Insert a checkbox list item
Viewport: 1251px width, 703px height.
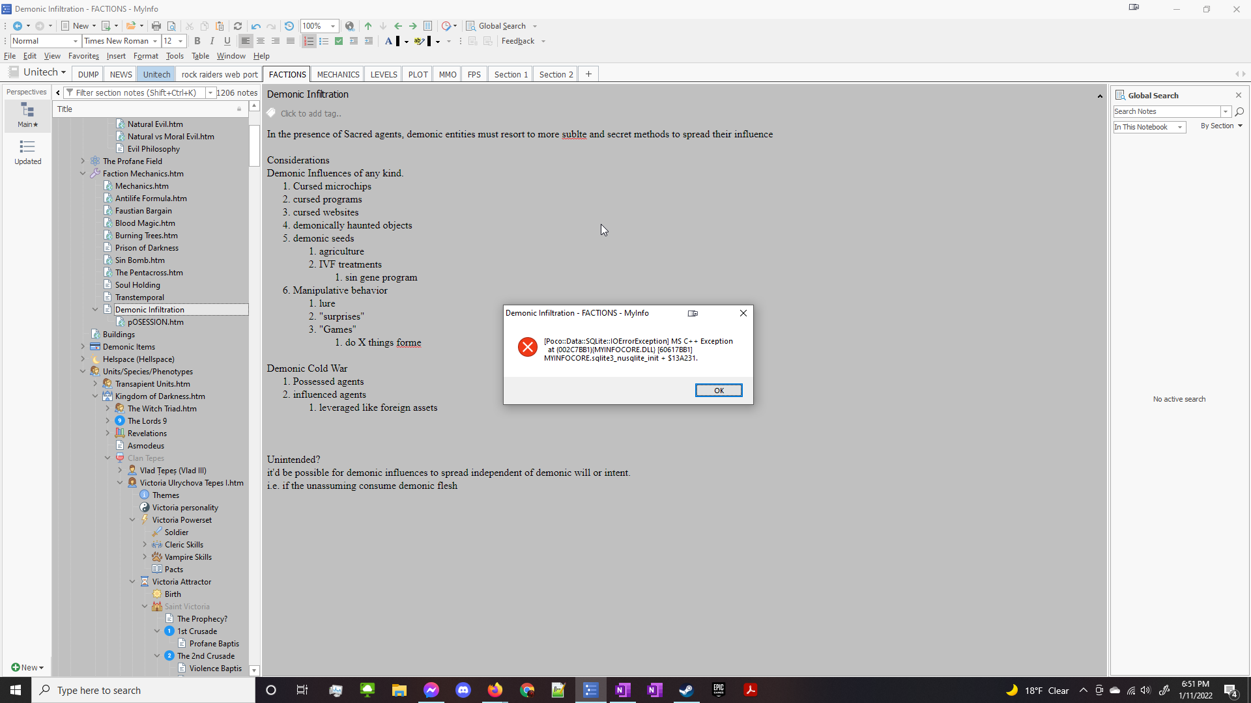coord(339,41)
